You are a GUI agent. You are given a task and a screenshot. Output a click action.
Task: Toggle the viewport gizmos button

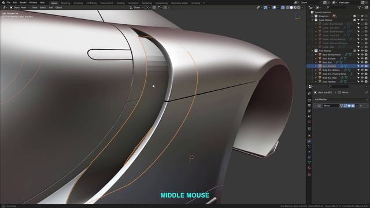click(265, 8)
